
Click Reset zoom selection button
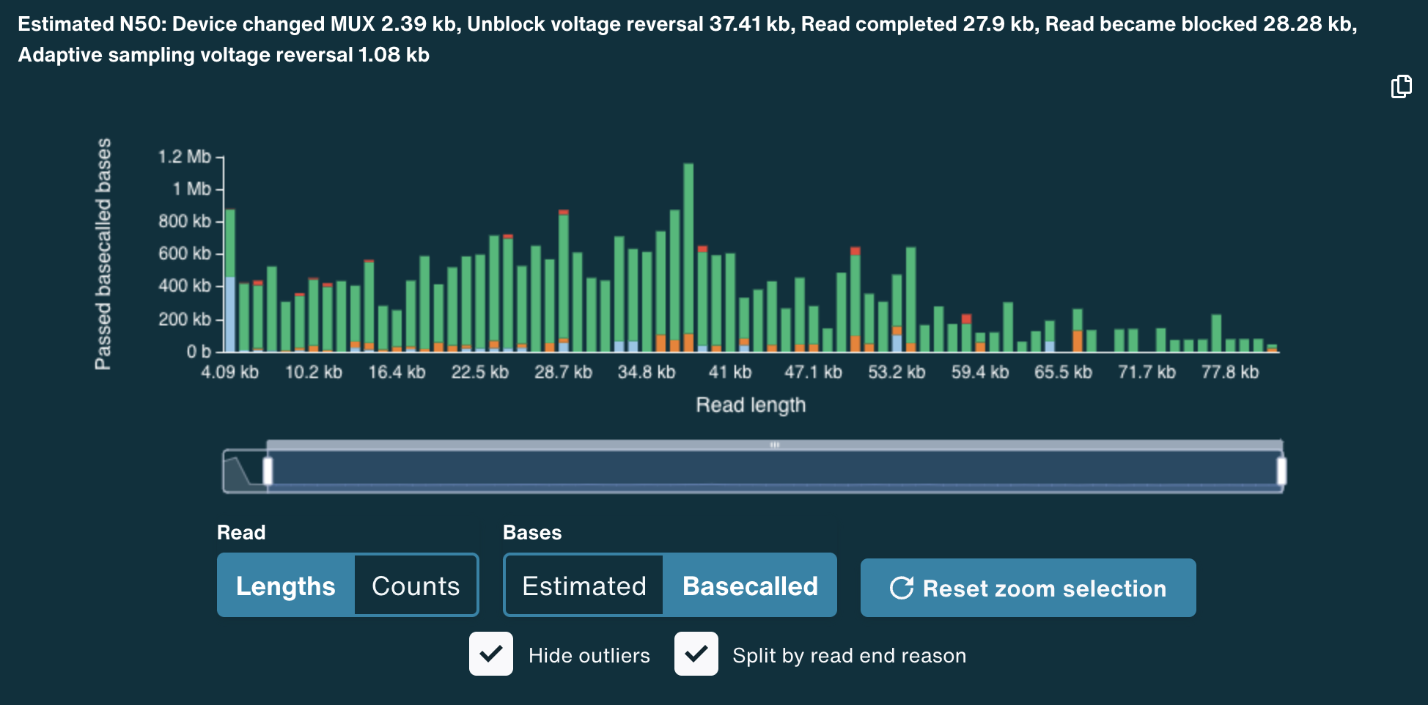[x=1028, y=588]
